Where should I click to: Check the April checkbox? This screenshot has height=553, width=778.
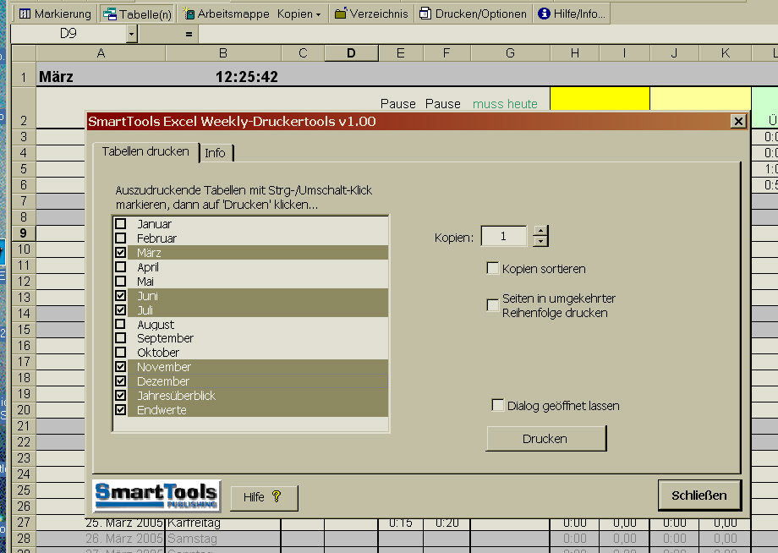click(121, 267)
